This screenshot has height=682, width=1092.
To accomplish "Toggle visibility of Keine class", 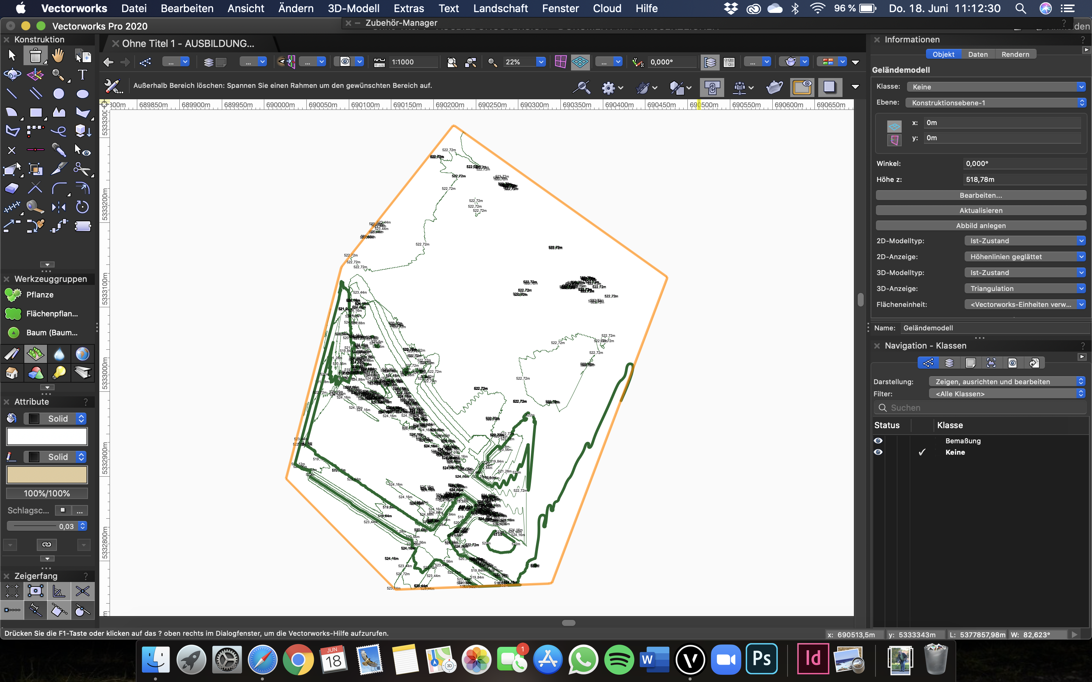I will [878, 452].
